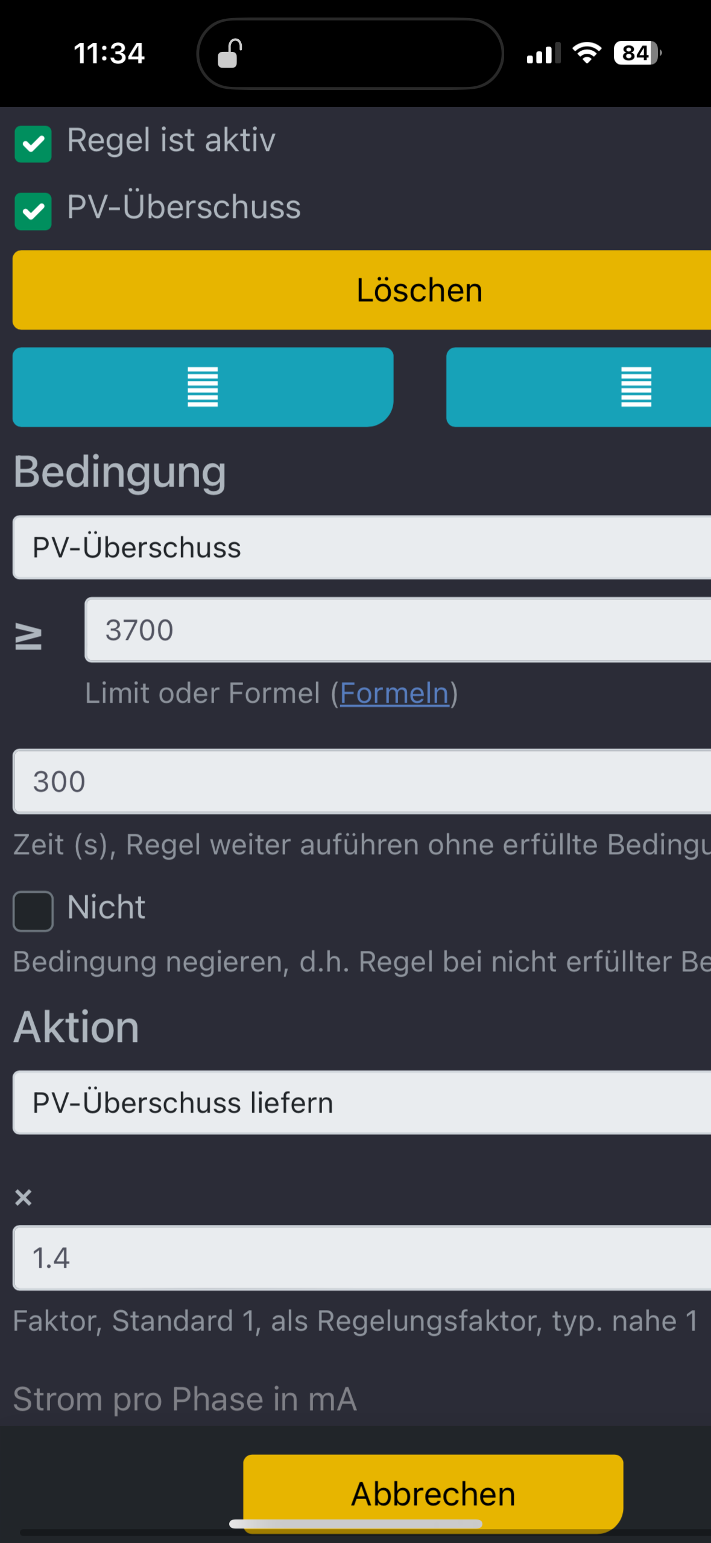The width and height of the screenshot is (711, 1543).
Task: Tap the right teal list-icon button
Action: [x=636, y=387]
